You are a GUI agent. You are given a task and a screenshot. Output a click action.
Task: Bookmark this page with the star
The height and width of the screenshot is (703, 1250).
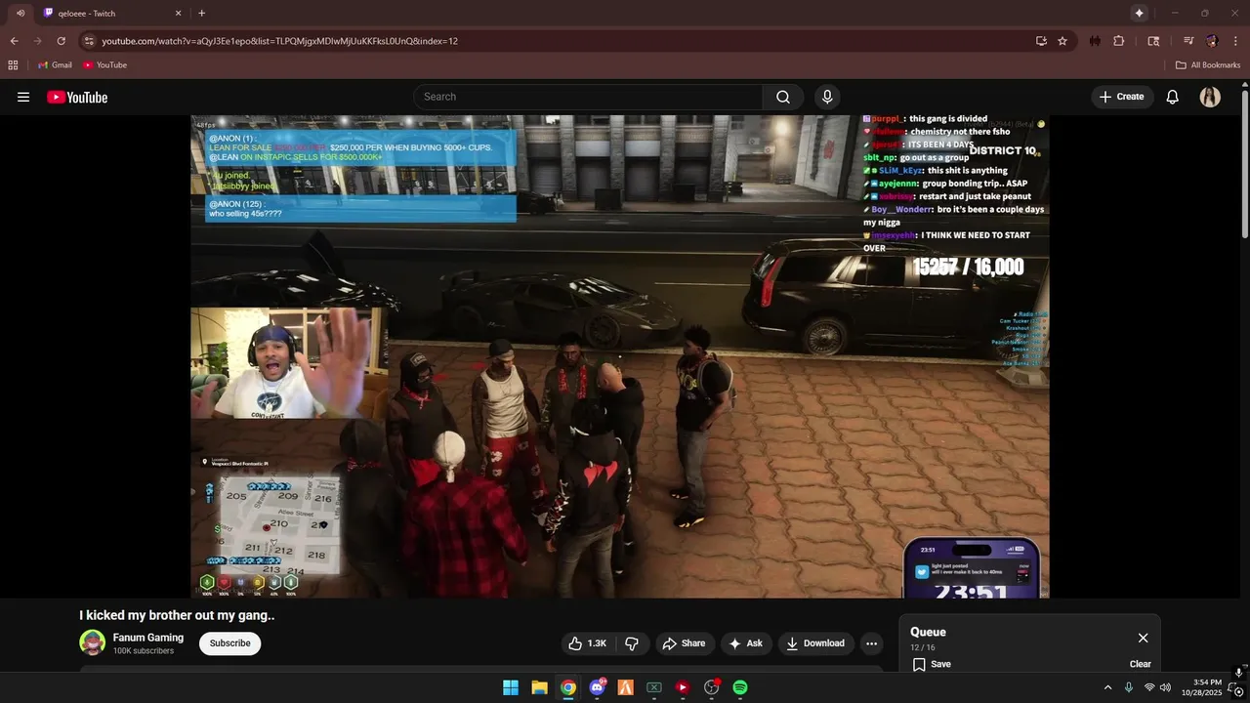tap(1062, 41)
